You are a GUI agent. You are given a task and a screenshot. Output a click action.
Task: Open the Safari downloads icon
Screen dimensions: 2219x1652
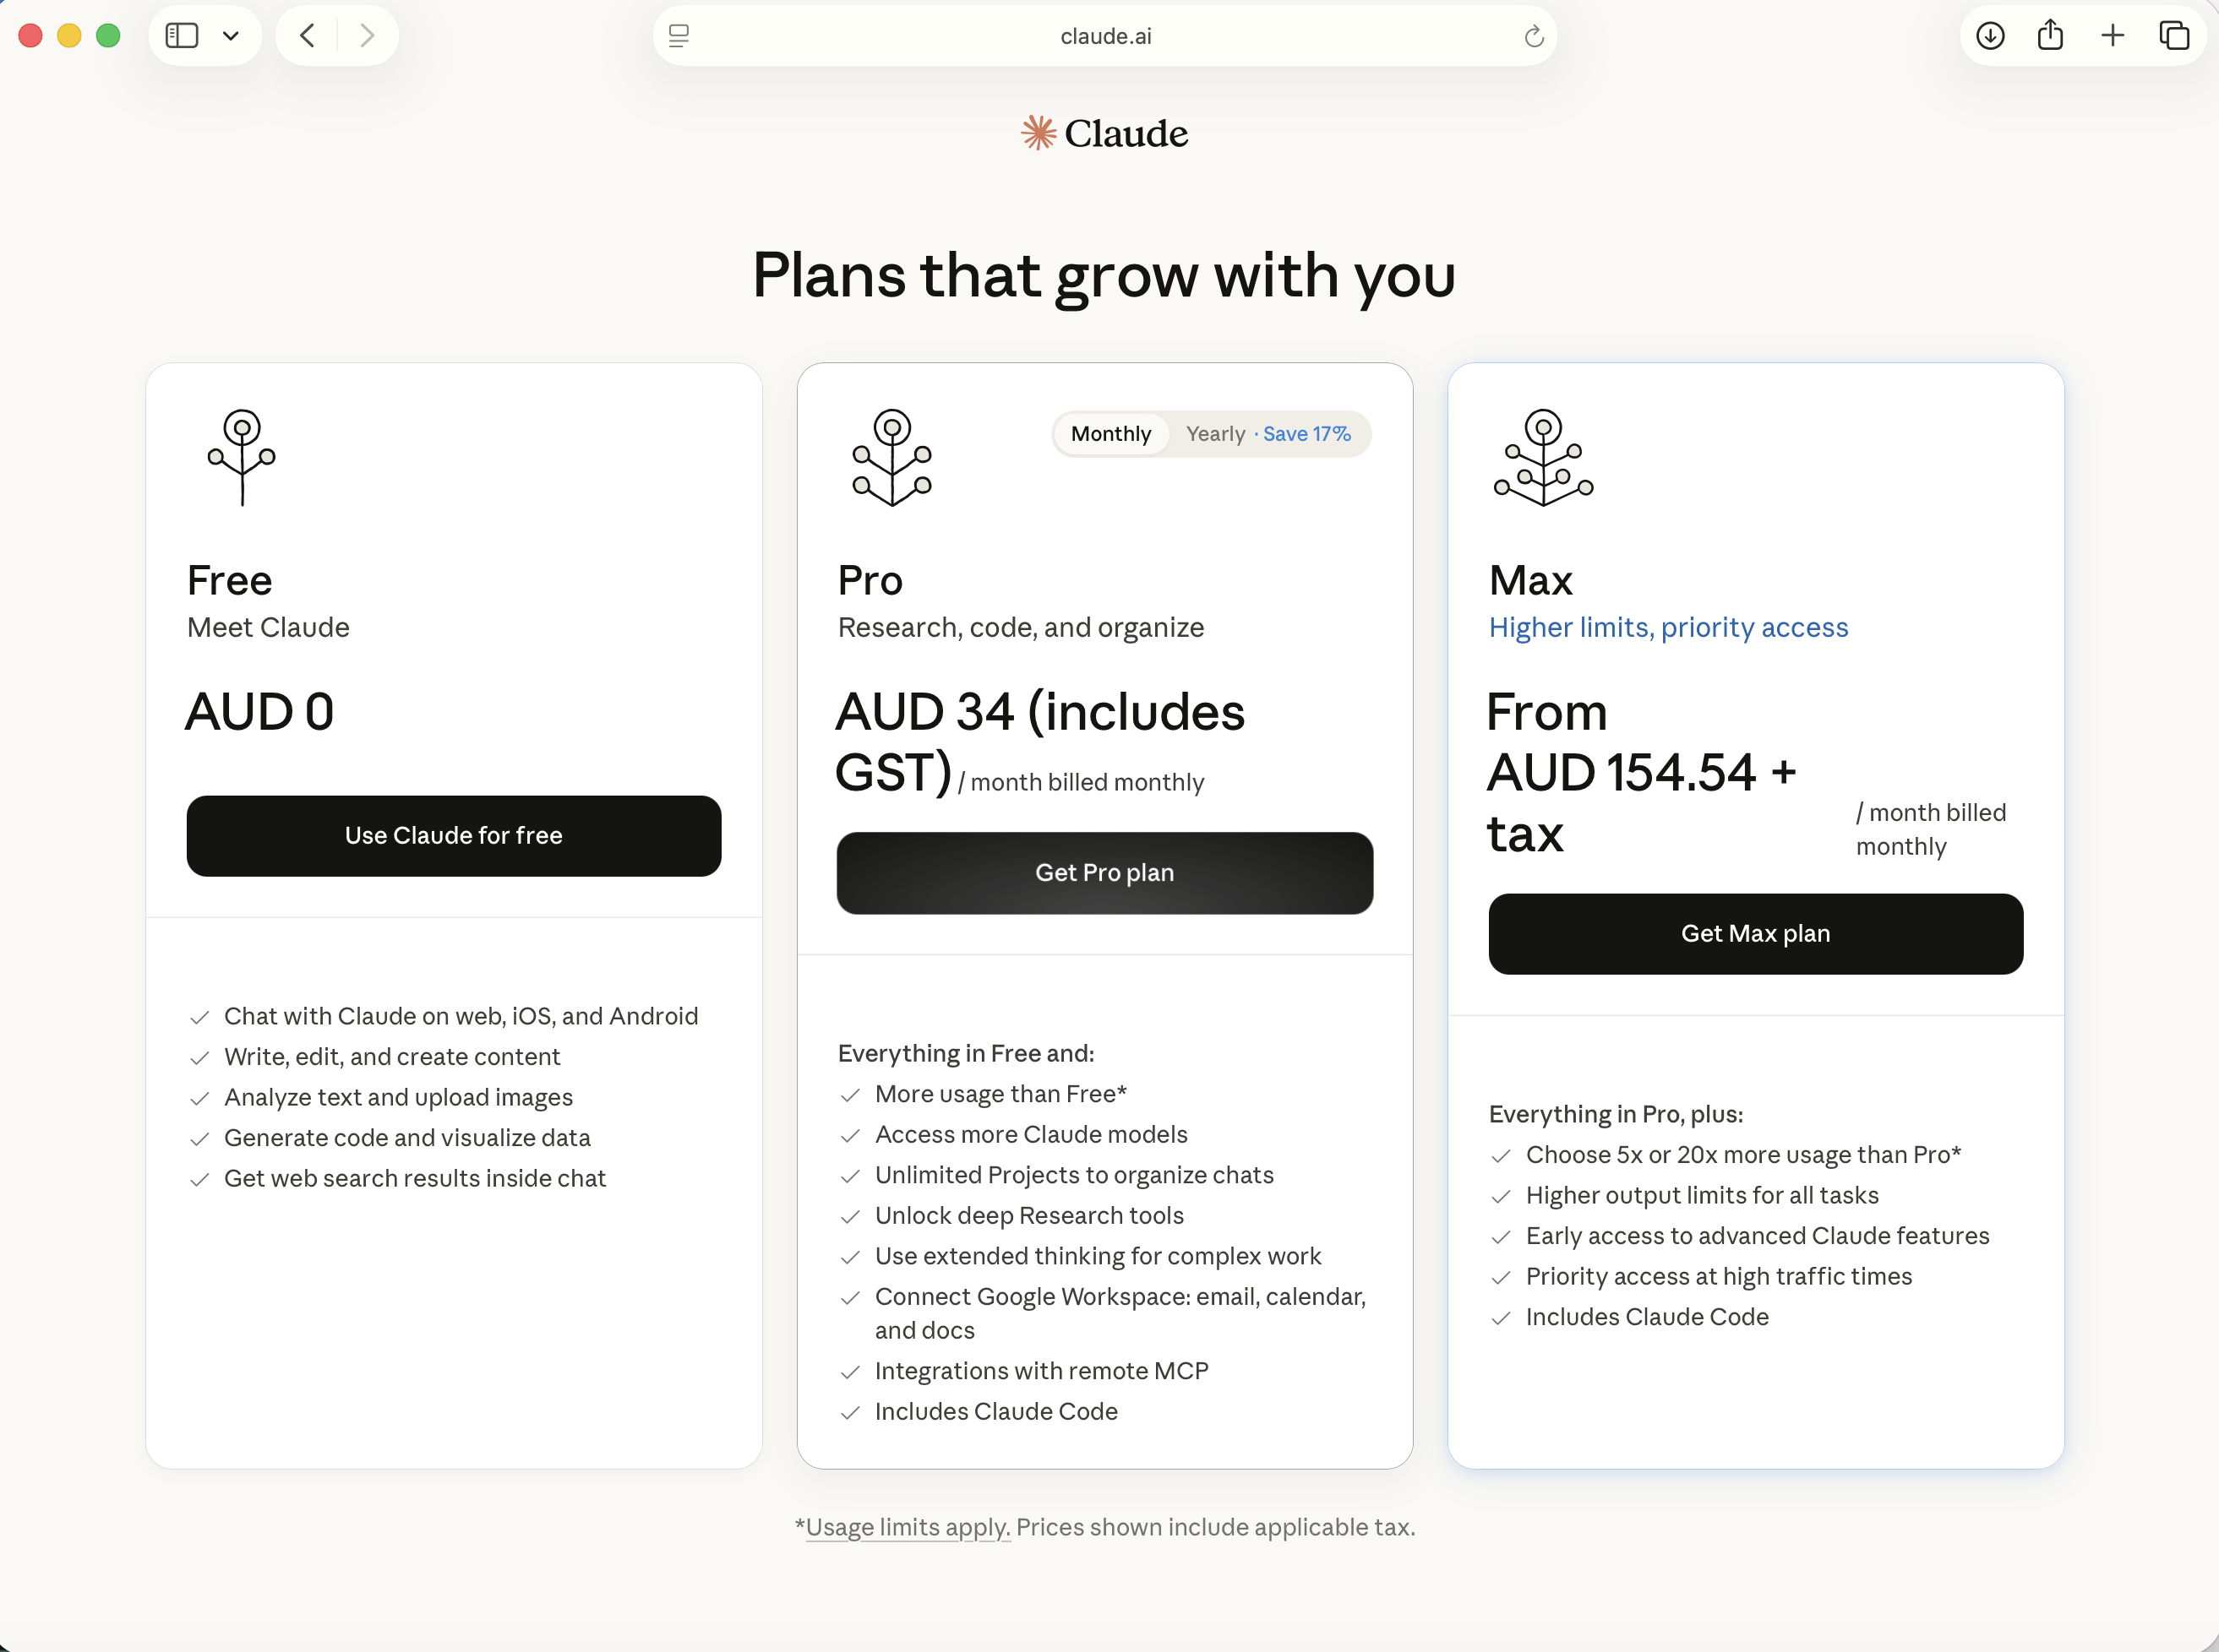(x=1990, y=36)
